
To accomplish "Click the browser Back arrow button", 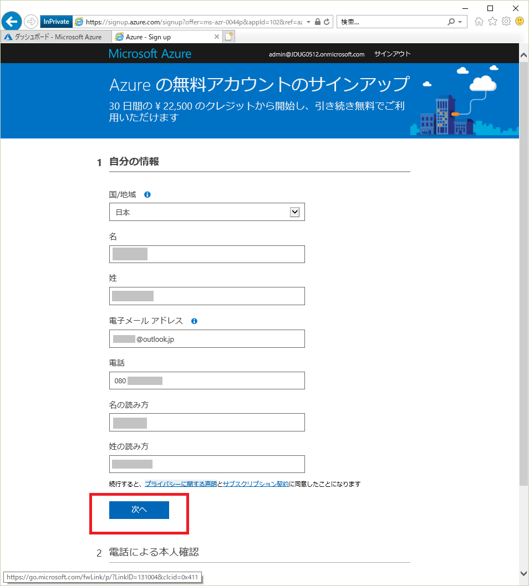I will pos(12,21).
